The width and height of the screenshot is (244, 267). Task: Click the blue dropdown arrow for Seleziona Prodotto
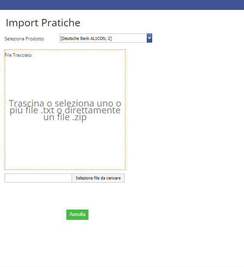tap(149, 38)
